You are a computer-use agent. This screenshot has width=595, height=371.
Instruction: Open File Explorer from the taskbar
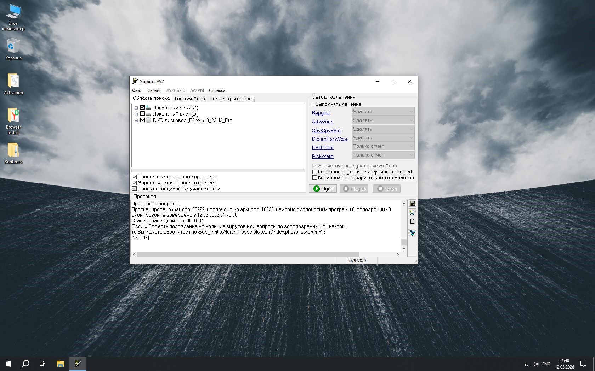61,364
